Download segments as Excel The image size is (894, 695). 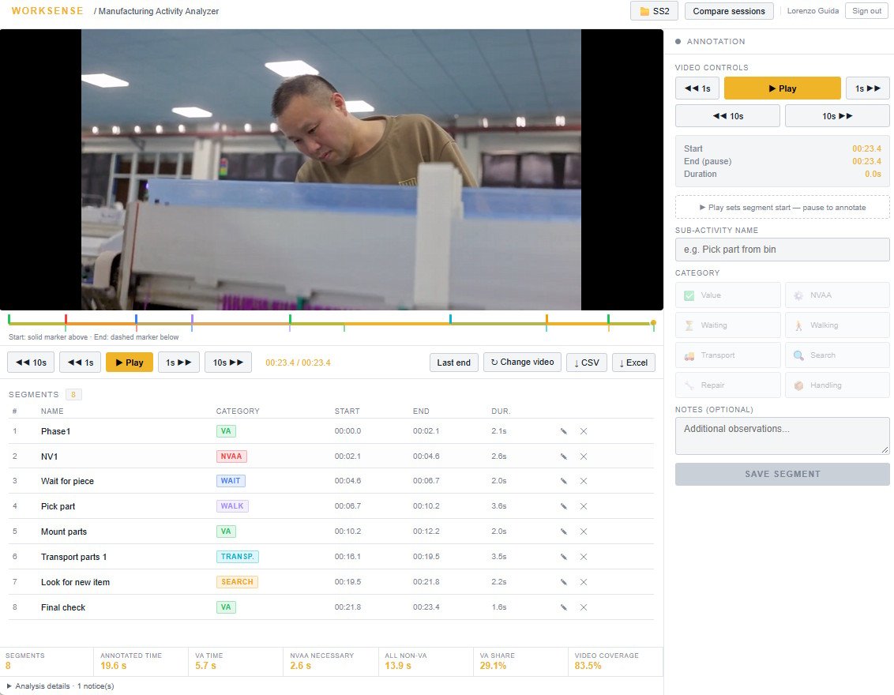633,363
